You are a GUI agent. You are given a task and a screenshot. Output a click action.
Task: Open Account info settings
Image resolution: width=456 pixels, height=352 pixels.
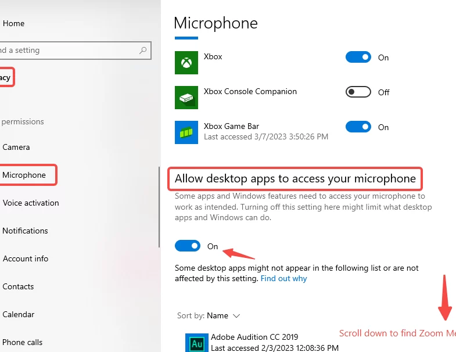26,258
